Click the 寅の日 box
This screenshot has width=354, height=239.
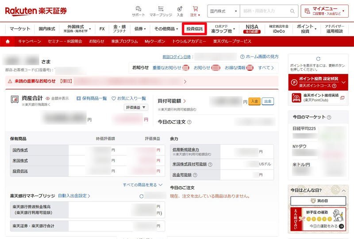click(318, 201)
